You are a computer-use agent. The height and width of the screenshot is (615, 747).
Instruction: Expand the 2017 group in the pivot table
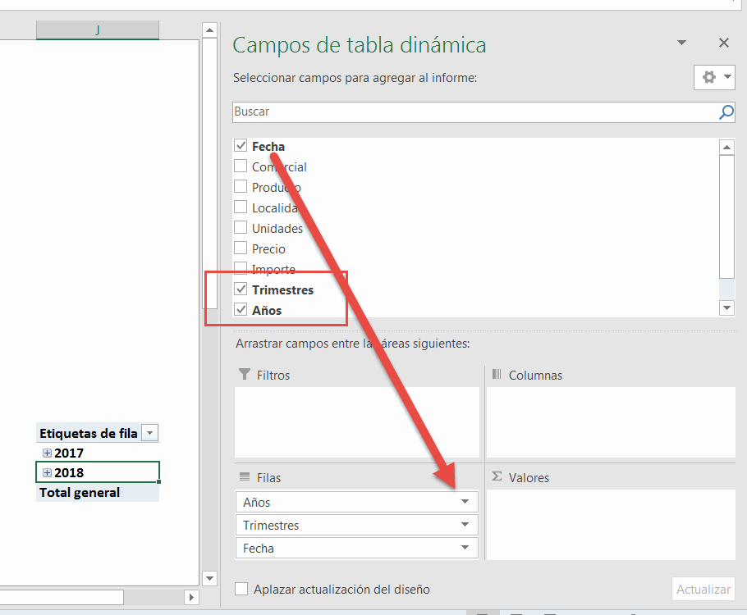tap(46, 453)
